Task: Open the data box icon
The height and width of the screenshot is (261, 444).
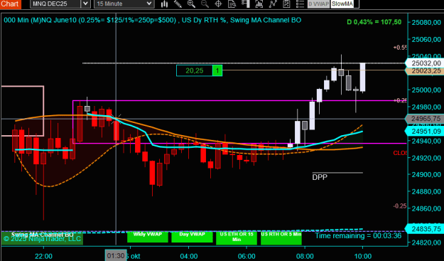Action: 232,4
